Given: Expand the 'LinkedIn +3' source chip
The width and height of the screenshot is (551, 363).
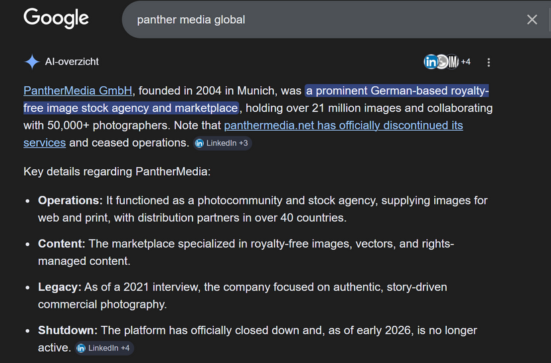Looking at the screenshot, I should [x=222, y=143].
